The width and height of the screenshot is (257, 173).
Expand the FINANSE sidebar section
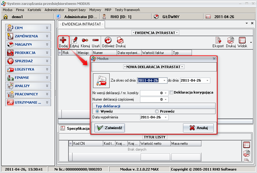pyautogui.click(x=28, y=78)
